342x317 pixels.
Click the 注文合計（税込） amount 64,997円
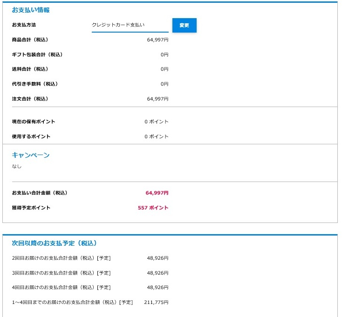[157, 99]
